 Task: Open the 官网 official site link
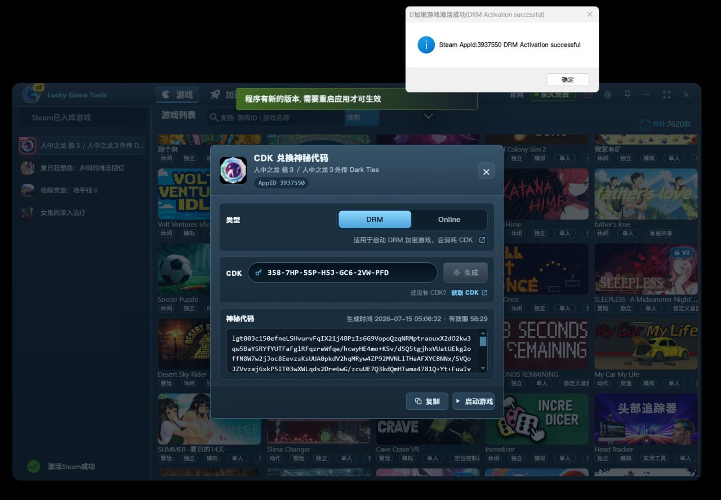click(x=517, y=95)
